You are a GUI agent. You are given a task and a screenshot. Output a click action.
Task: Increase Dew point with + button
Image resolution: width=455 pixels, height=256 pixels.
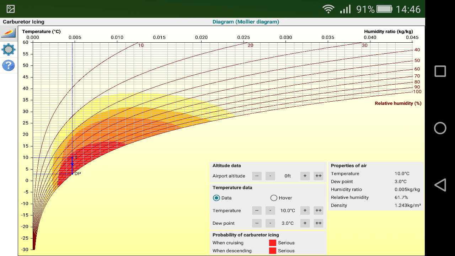(x=305, y=223)
